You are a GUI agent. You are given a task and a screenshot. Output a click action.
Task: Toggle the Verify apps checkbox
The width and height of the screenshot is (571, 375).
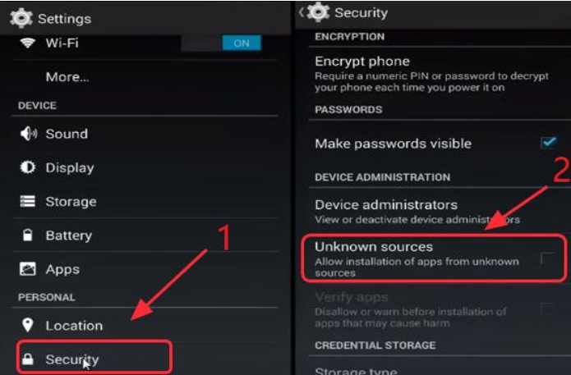coord(547,309)
